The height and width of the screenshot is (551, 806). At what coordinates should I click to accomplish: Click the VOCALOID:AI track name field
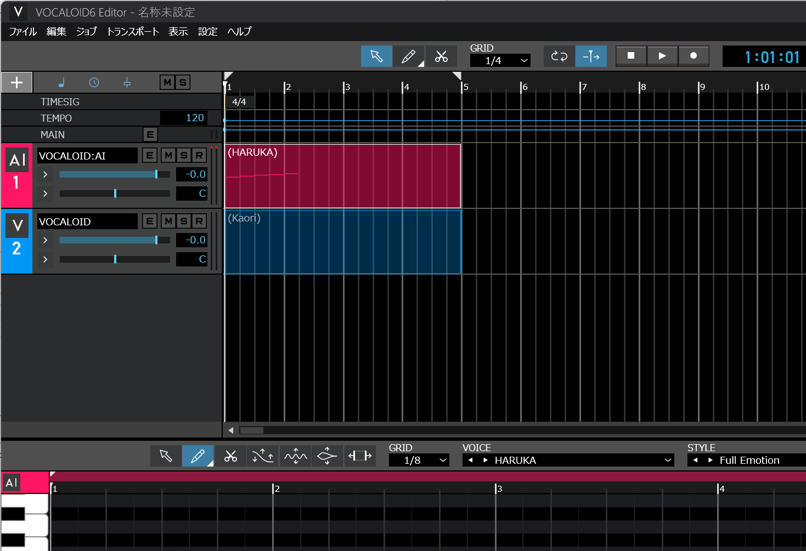pyautogui.click(x=87, y=156)
